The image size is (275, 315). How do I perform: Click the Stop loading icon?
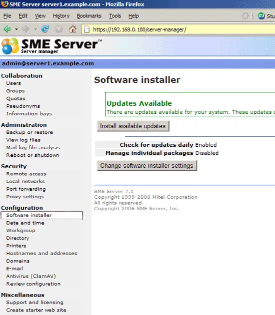coord(58,29)
